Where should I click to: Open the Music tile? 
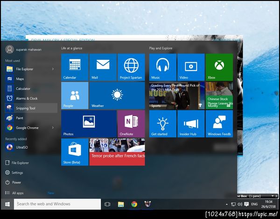click(x=163, y=67)
